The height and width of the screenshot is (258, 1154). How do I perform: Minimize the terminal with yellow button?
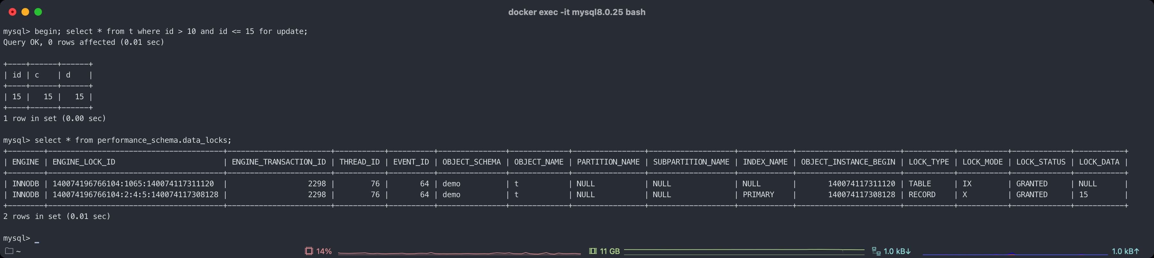(26, 12)
